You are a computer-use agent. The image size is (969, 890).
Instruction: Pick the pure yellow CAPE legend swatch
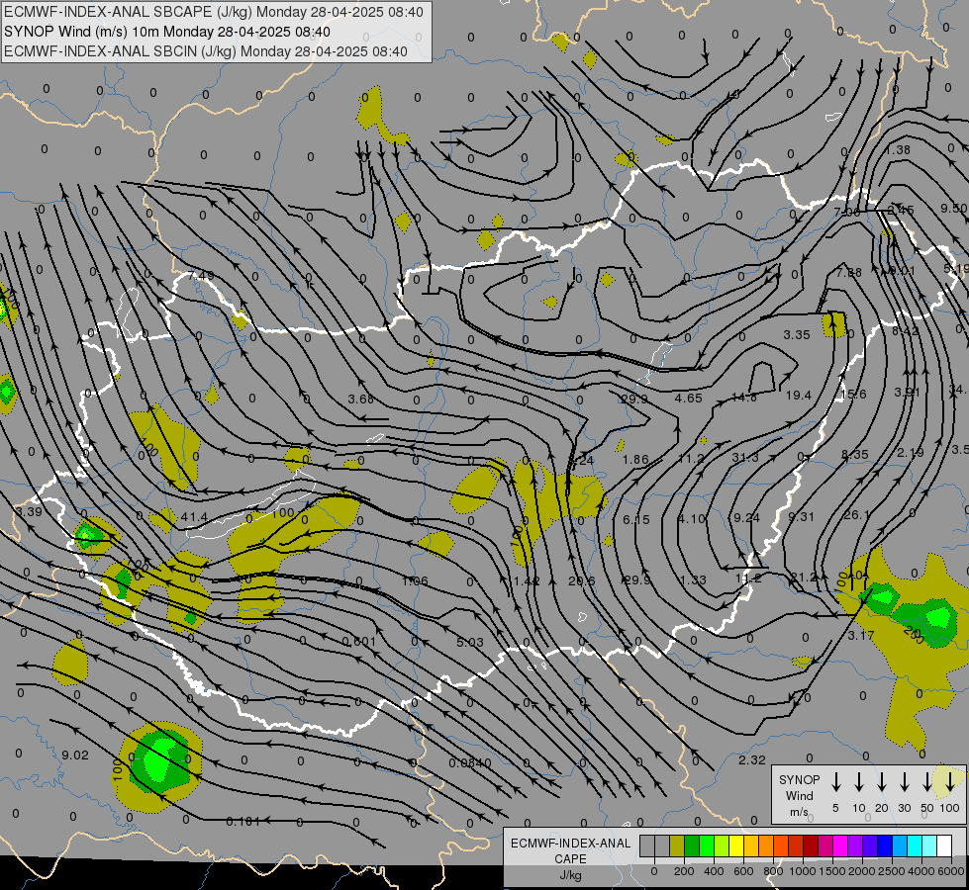(736, 845)
